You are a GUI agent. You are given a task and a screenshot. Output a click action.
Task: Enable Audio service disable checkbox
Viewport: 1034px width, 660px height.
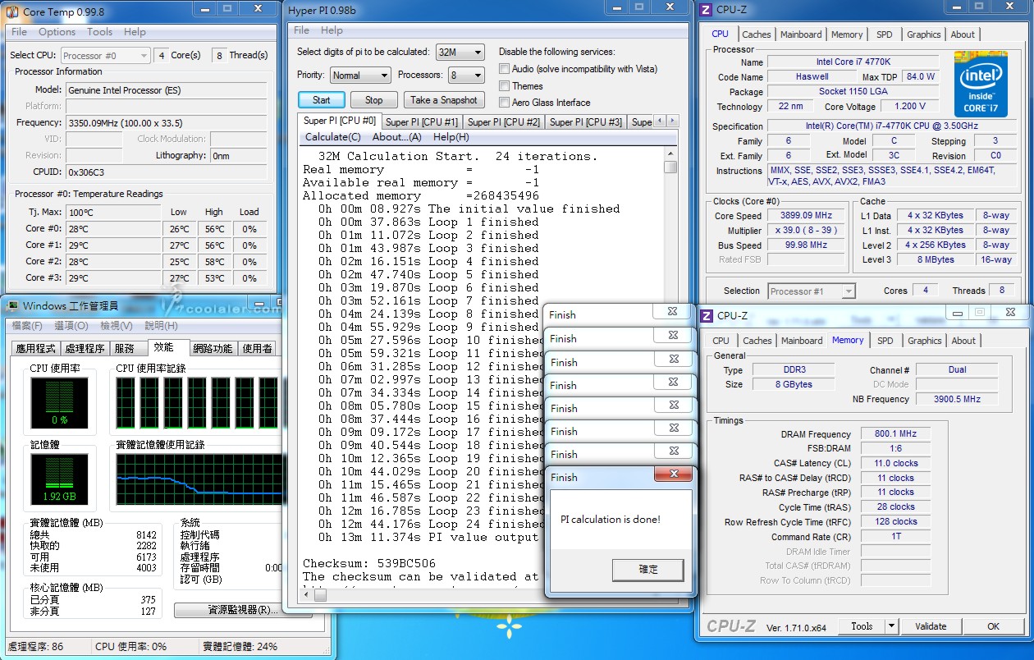click(x=505, y=69)
